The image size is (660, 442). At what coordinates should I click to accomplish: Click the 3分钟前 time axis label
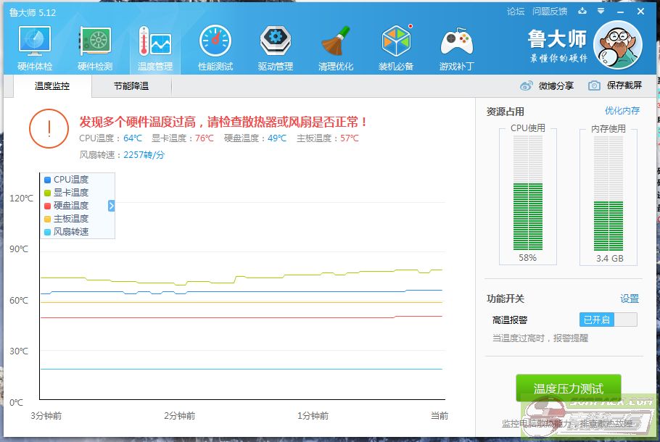(46, 415)
